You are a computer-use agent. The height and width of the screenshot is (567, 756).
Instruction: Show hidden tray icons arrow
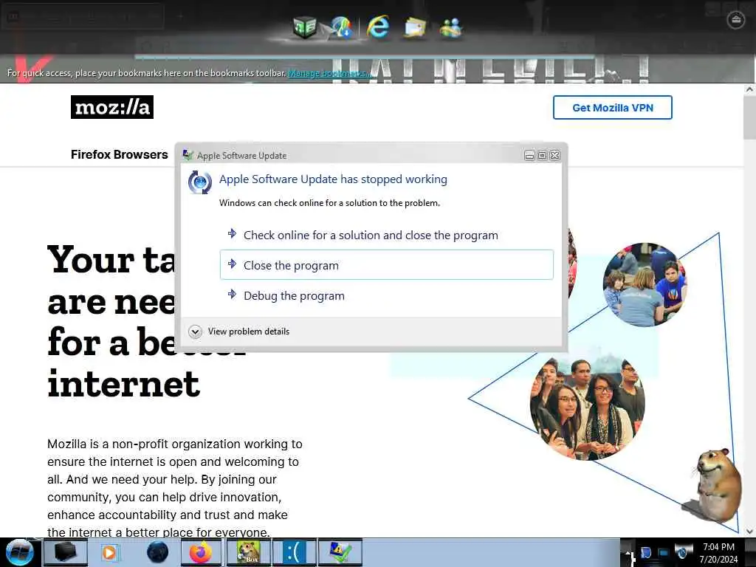628,553
